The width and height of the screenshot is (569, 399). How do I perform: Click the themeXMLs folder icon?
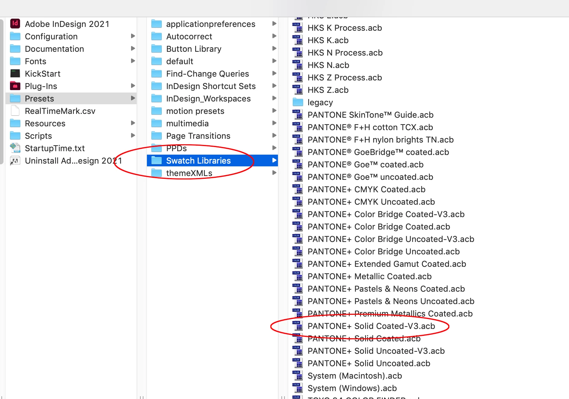[157, 173]
